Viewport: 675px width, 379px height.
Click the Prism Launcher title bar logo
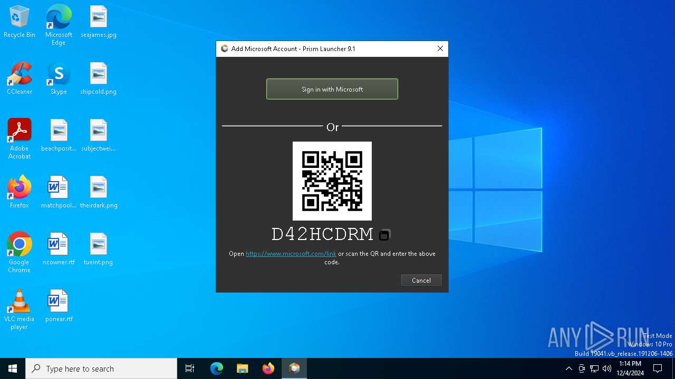(x=225, y=48)
